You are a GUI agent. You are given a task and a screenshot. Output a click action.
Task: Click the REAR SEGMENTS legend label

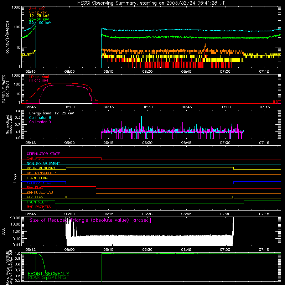point(47,278)
